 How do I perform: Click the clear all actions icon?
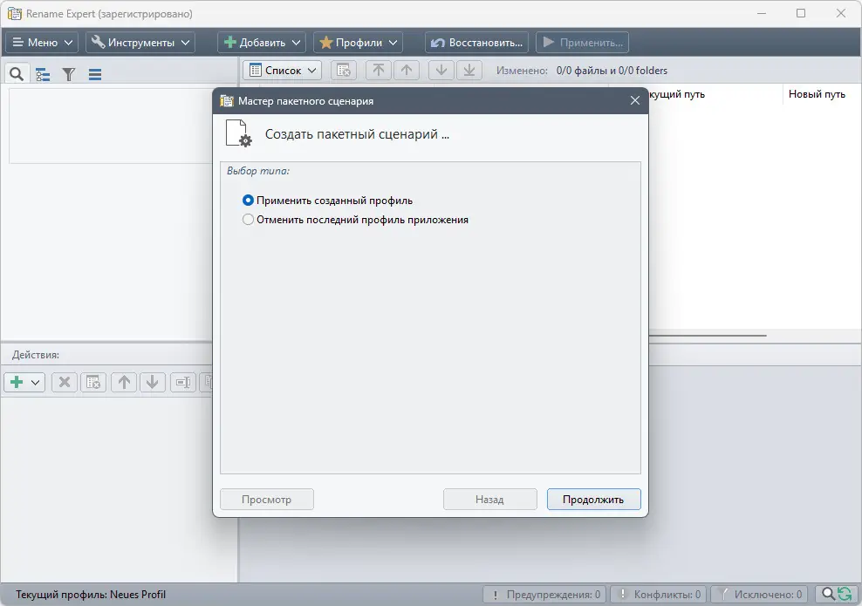(93, 382)
